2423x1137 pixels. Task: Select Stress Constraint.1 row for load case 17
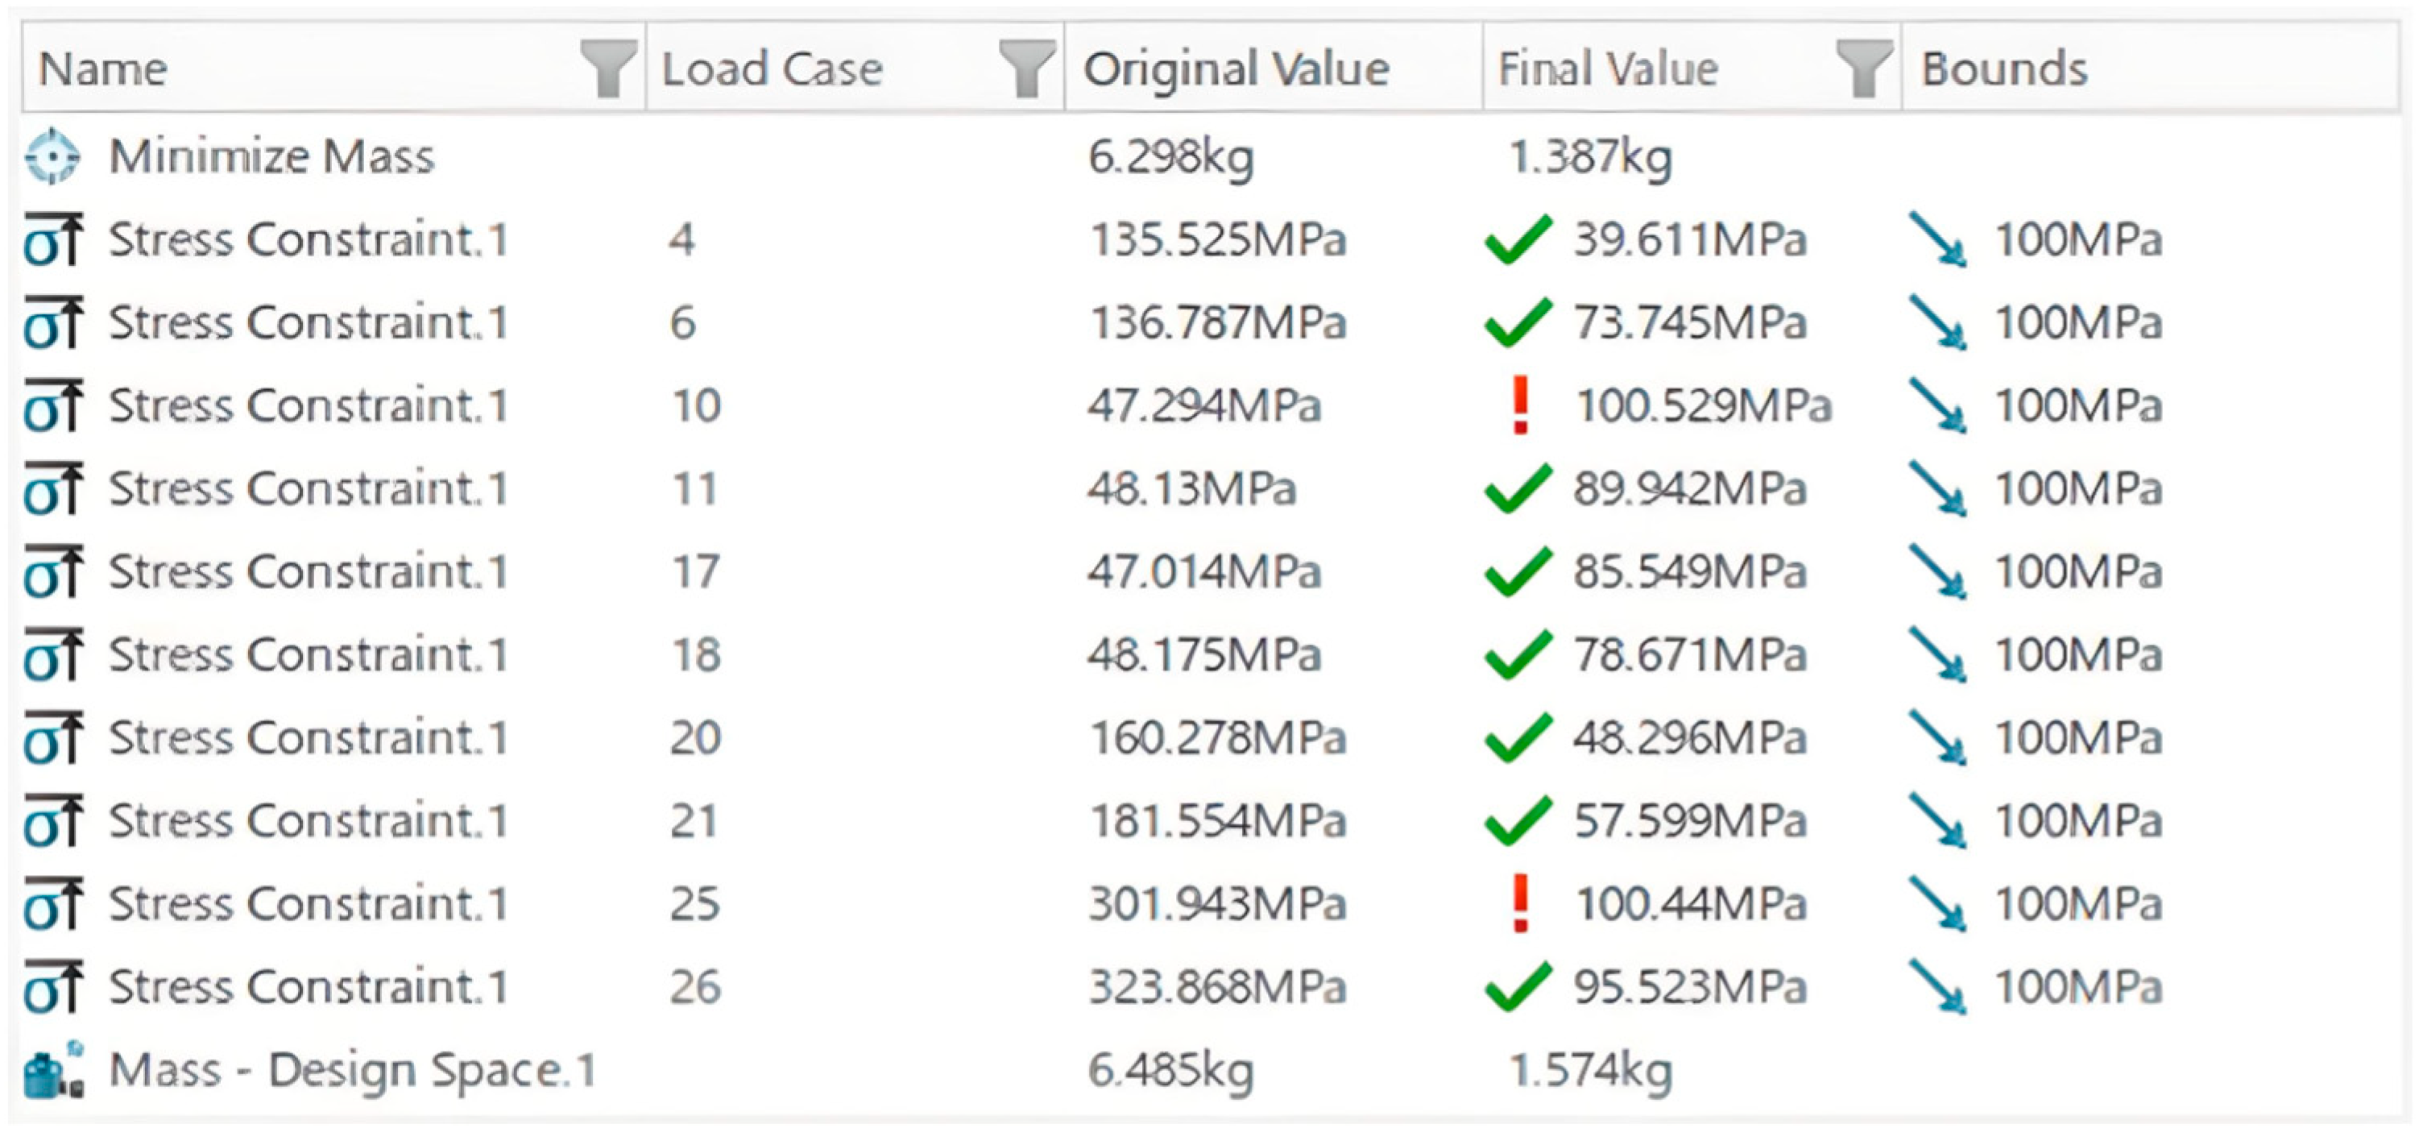(x=308, y=572)
